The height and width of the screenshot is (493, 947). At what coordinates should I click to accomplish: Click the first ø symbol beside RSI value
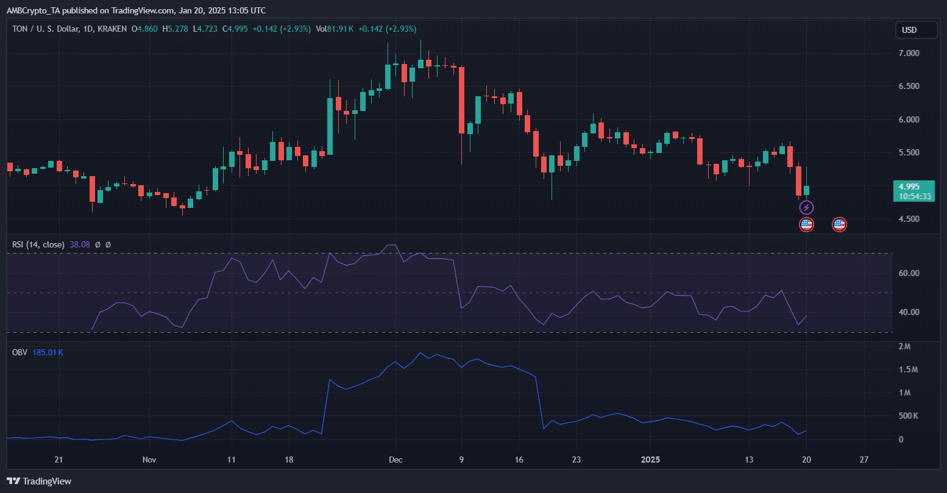click(98, 244)
